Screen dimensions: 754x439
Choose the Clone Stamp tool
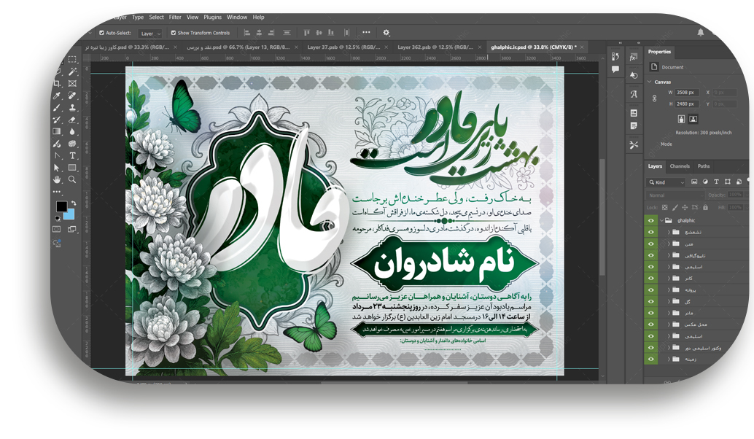(72, 108)
